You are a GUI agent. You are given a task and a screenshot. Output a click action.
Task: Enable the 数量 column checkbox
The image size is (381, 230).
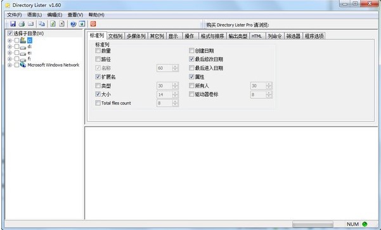coord(98,51)
